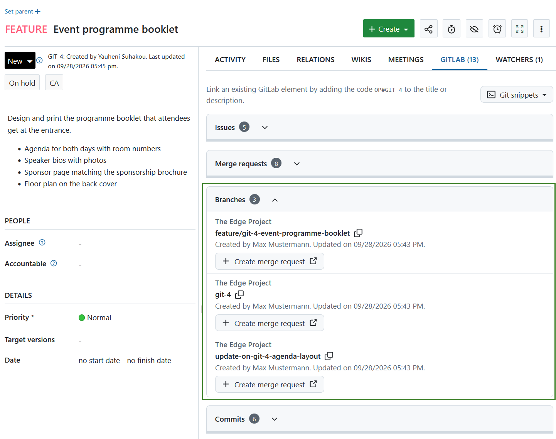Click the FEATURE type label
556x439 pixels.
point(26,29)
